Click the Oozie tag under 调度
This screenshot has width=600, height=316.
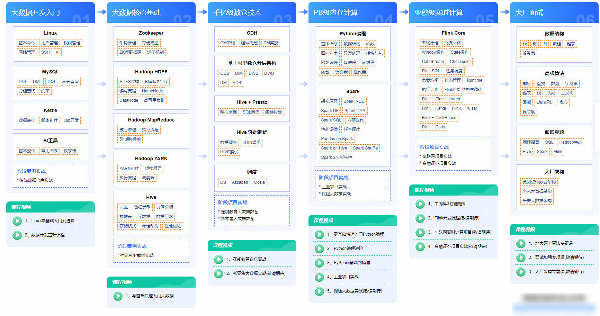pos(259,182)
